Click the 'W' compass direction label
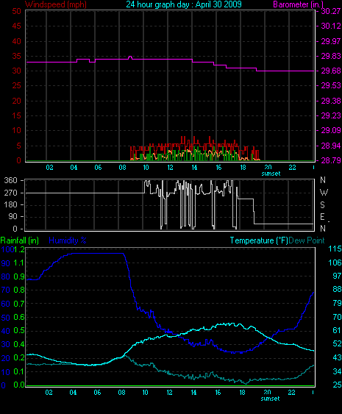The width and height of the screenshot is (342, 414). pyautogui.click(x=324, y=193)
